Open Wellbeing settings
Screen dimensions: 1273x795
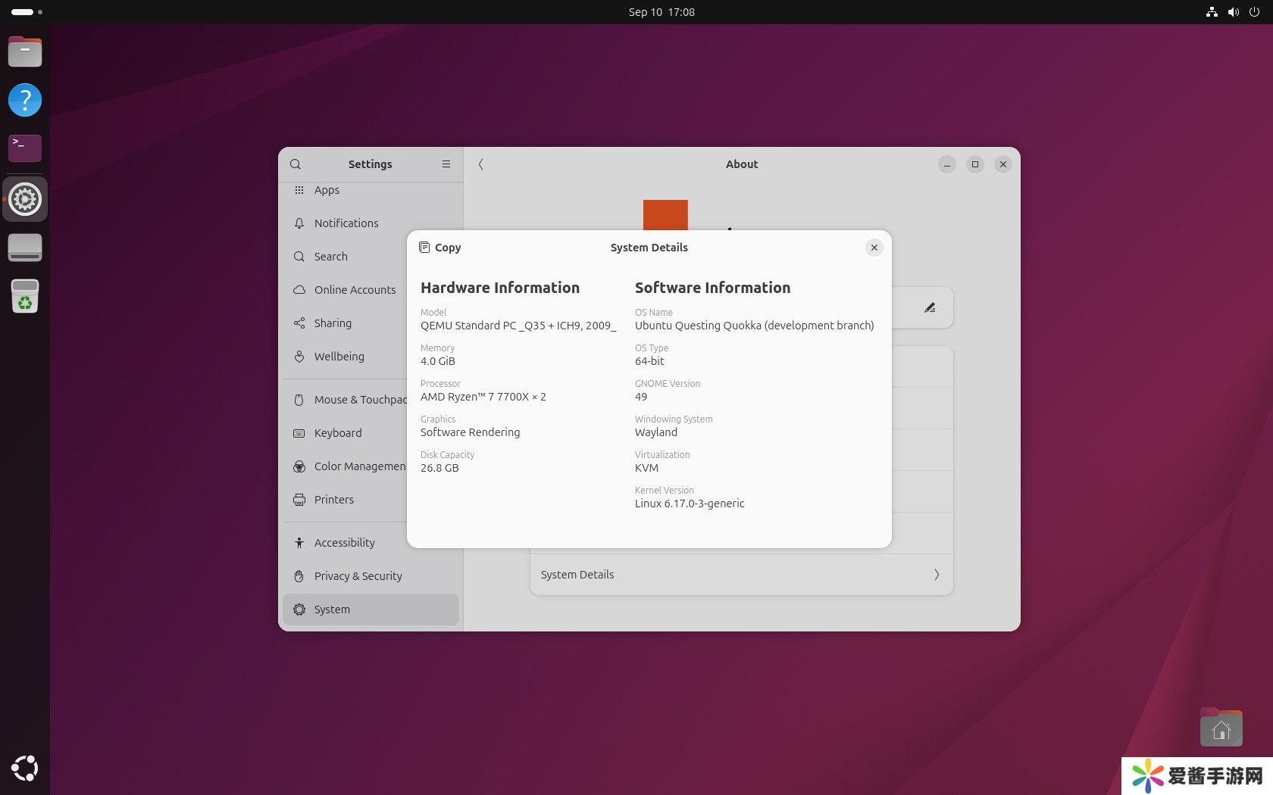click(x=339, y=357)
